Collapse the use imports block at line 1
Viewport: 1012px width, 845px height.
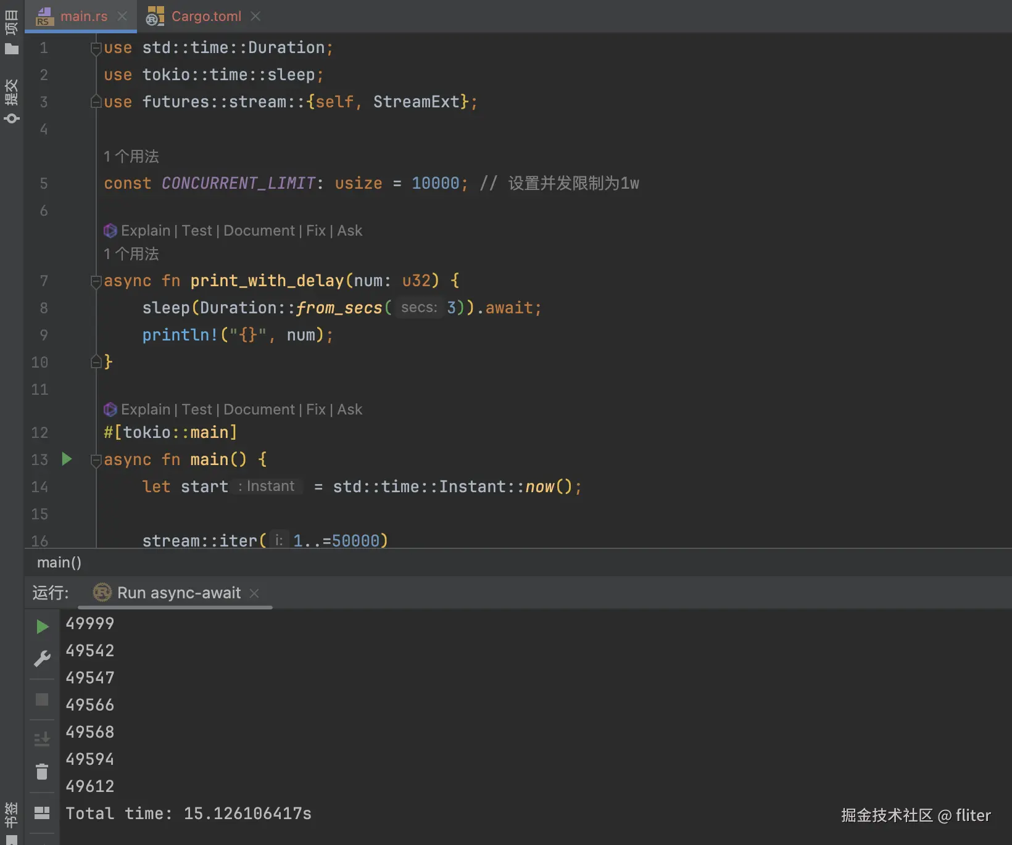click(96, 47)
